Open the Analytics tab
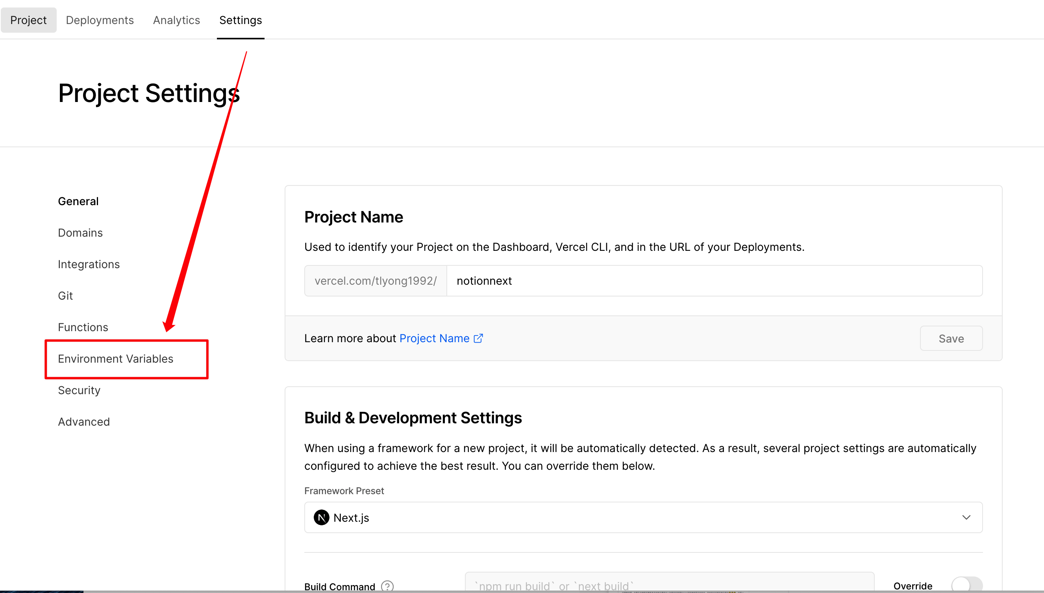The image size is (1044, 593). coord(176,20)
